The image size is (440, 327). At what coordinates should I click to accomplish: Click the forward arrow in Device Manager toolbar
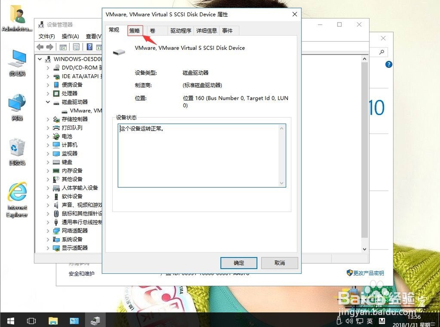point(50,47)
